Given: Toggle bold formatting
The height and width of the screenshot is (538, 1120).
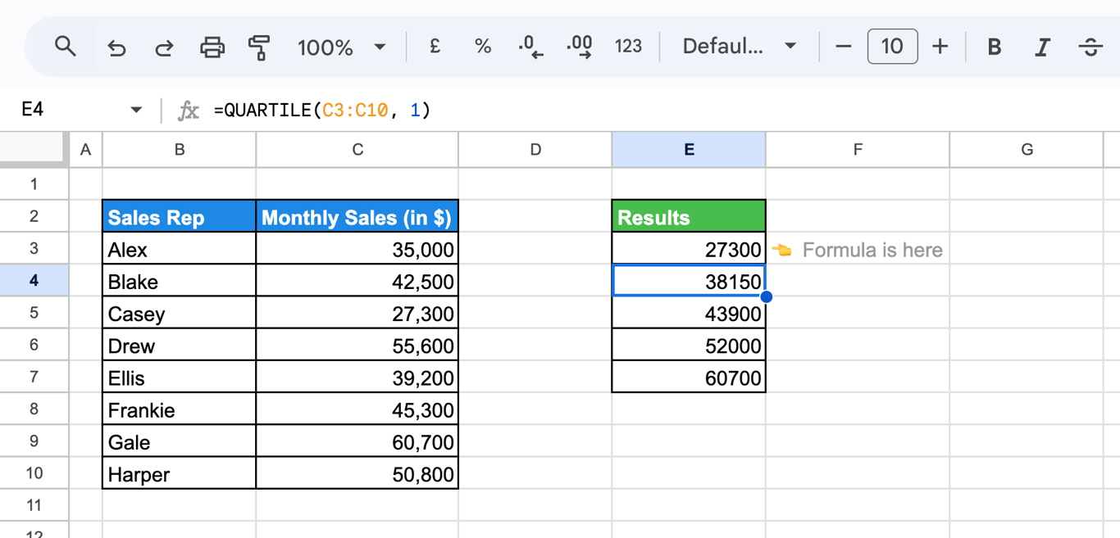Looking at the screenshot, I should [x=994, y=47].
